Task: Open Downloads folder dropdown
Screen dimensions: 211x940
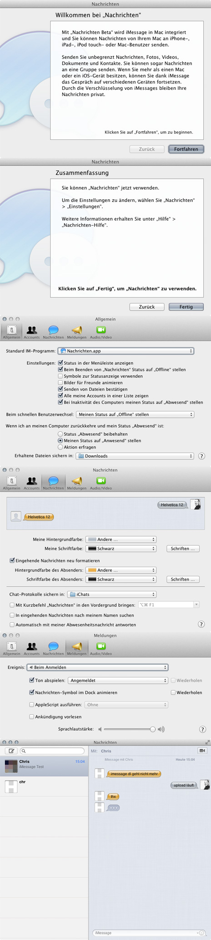Action: 135,456
